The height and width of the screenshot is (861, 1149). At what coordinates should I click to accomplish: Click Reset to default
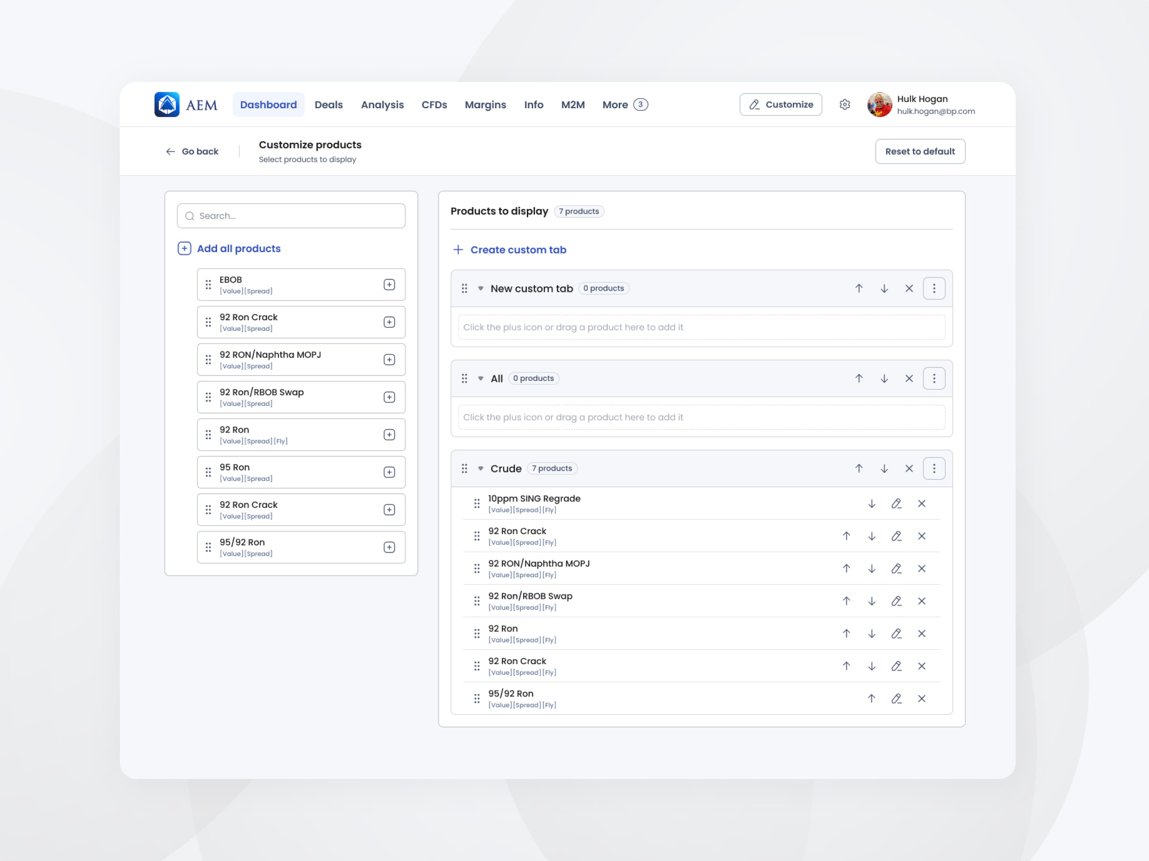coord(920,151)
